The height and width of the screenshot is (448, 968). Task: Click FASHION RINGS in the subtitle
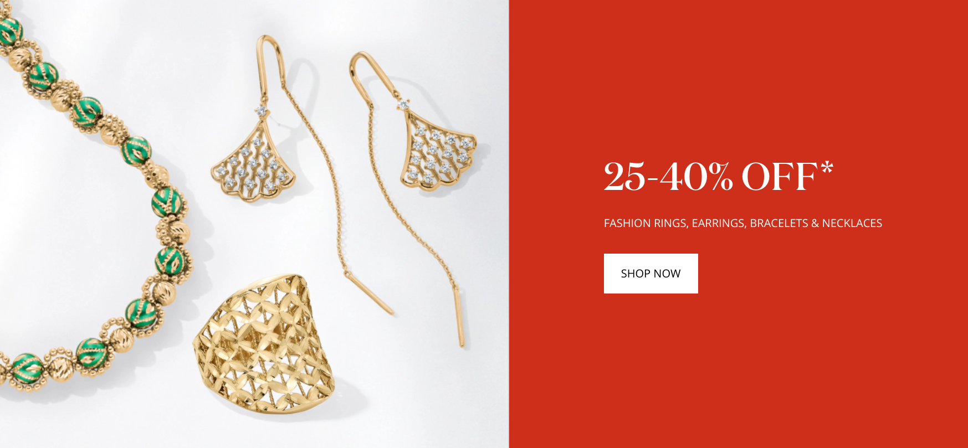pos(646,223)
